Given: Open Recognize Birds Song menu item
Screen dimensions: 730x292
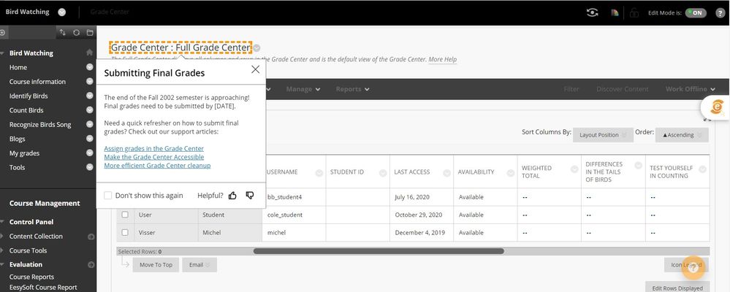Looking at the screenshot, I should (x=40, y=125).
